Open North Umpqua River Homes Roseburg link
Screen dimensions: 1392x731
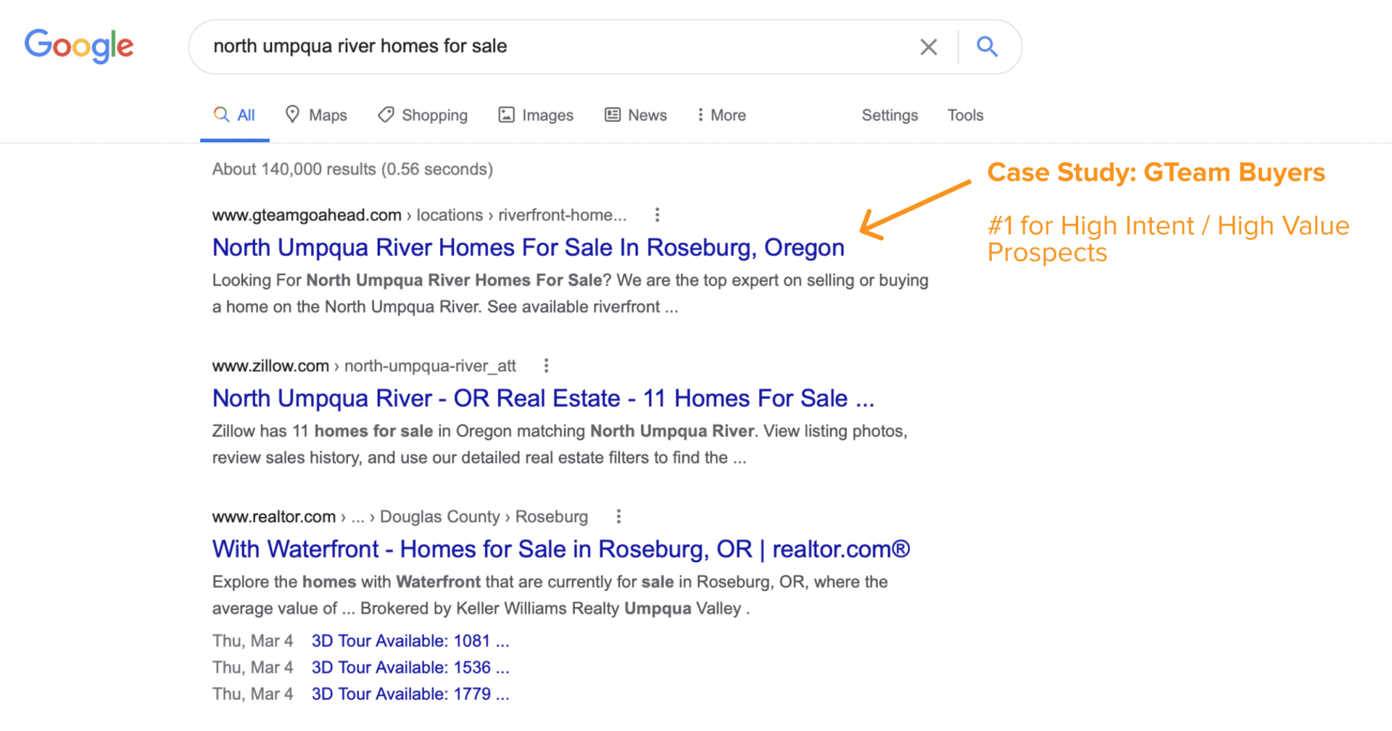528,248
